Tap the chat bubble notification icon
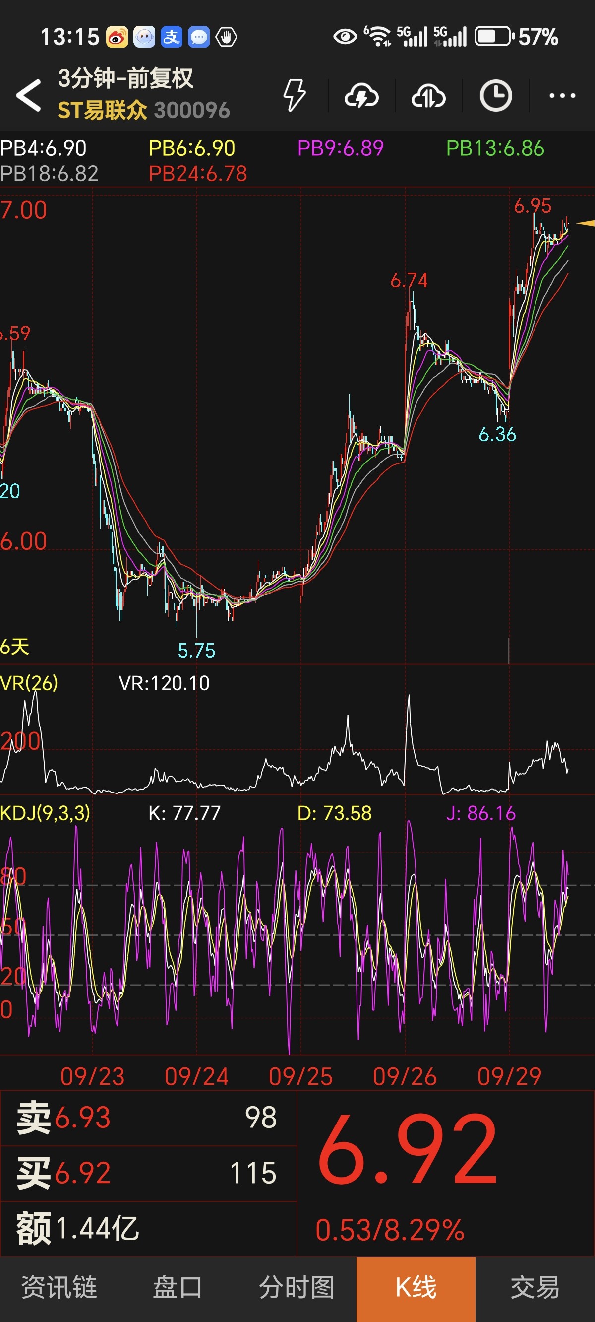This screenshot has height=1322, width=595. [198, 37]
